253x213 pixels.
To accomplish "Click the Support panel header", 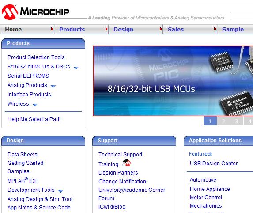I will click(x=134, y=141).
